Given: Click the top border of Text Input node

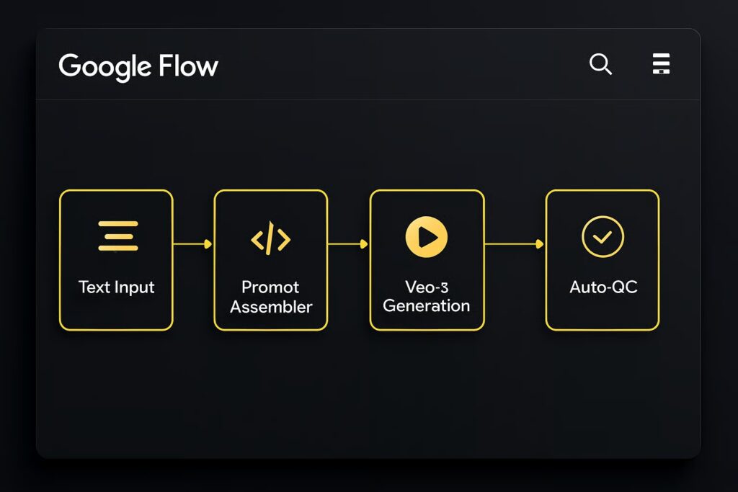Looking at the screenshot, I should (x=116, y=191).
